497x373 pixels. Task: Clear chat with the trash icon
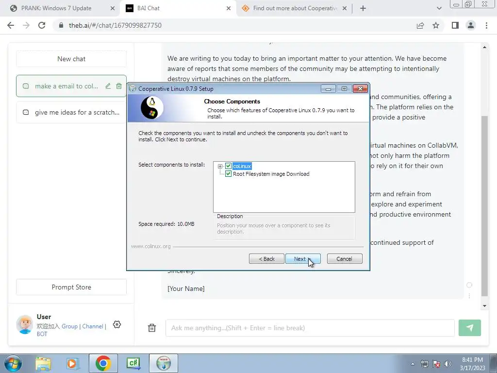pyautogui.click(x=152, y=328)
